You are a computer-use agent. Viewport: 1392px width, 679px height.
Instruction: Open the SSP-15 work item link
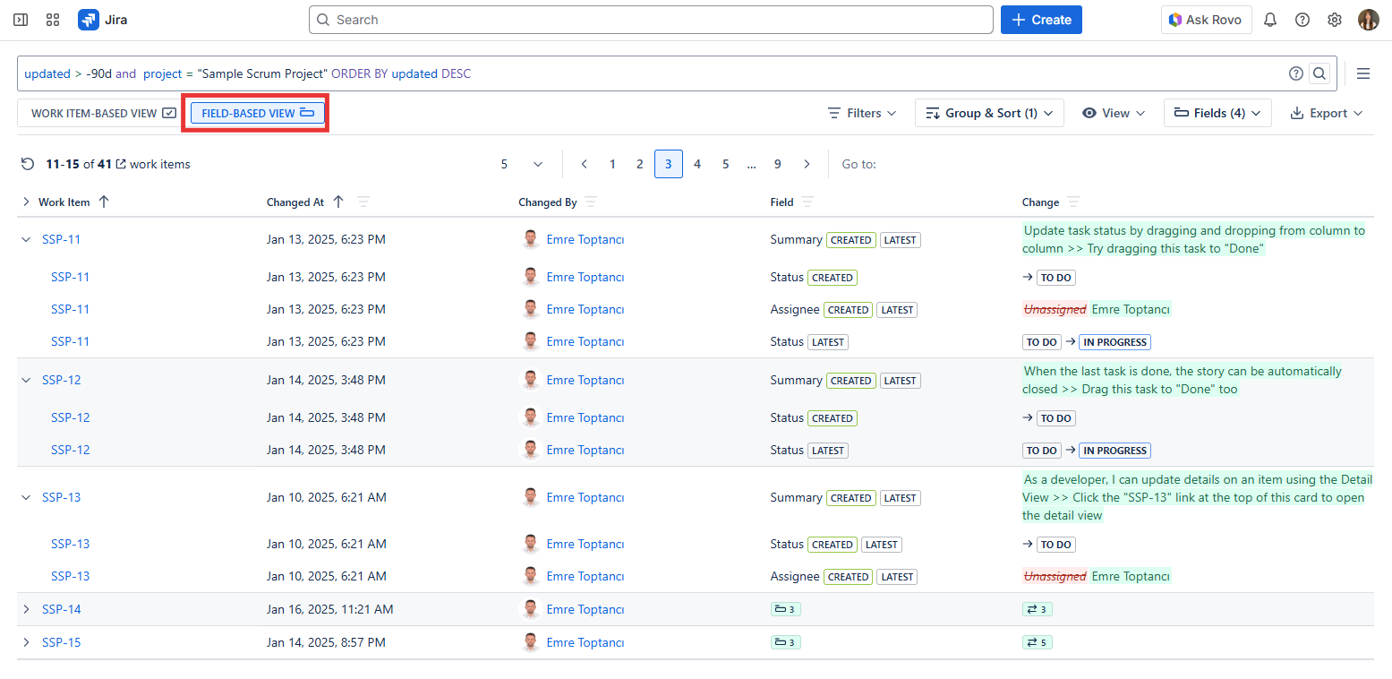(x=62, y=642)
